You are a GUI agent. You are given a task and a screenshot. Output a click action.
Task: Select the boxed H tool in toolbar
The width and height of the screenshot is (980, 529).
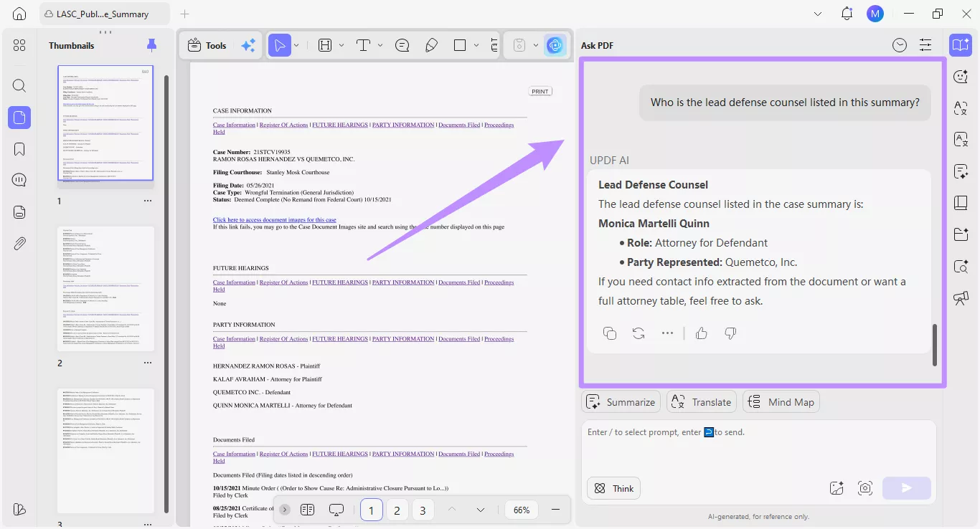tap(325, 45)
